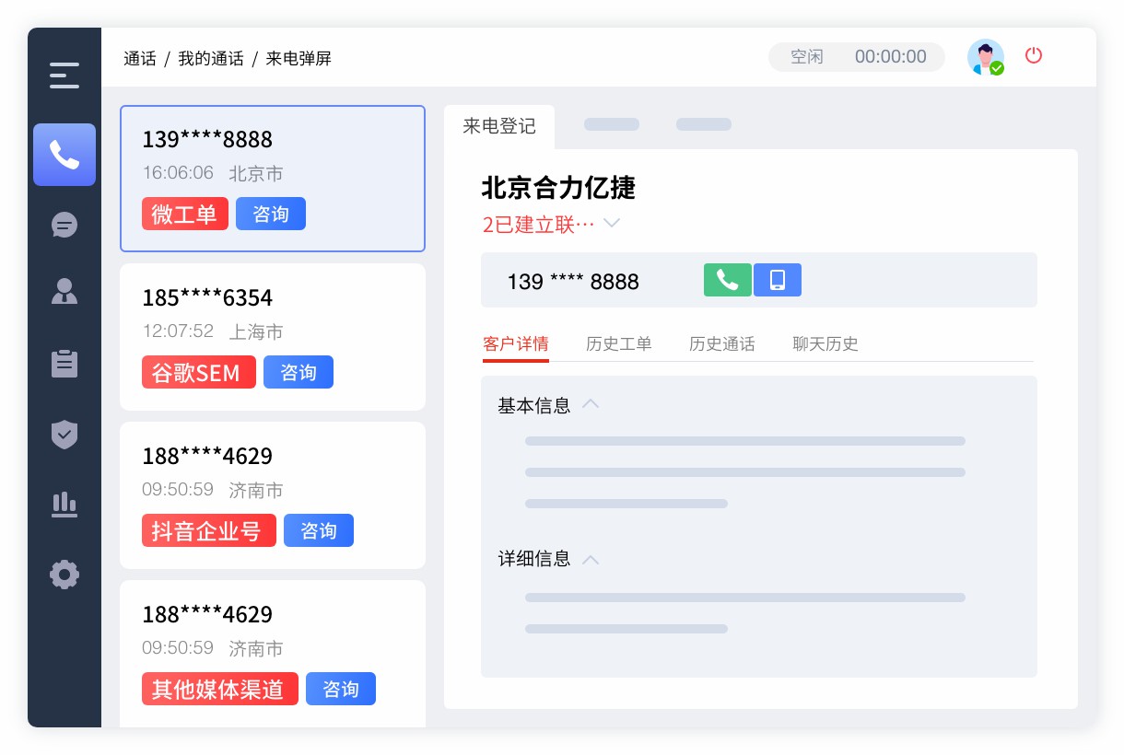1124x755 pixels.
Task: Switch to the 历史工单 tab
Action: pos(618,344)
